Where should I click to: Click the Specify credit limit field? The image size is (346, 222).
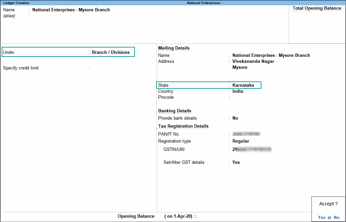click(100, 68)
